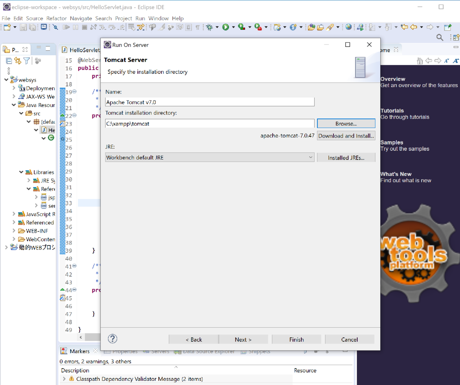Click the Suspend pause icon
This screenshot has width=460, height=385.
pos(76,27)
